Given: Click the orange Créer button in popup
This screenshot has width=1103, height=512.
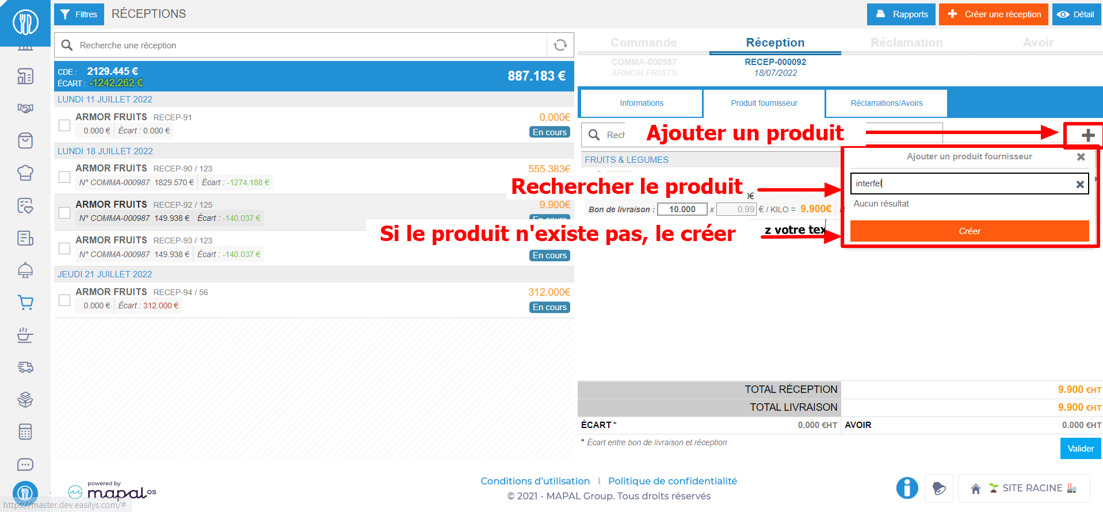Looking at the screenshot, I should pyautogui.click(x=970, y=231).
